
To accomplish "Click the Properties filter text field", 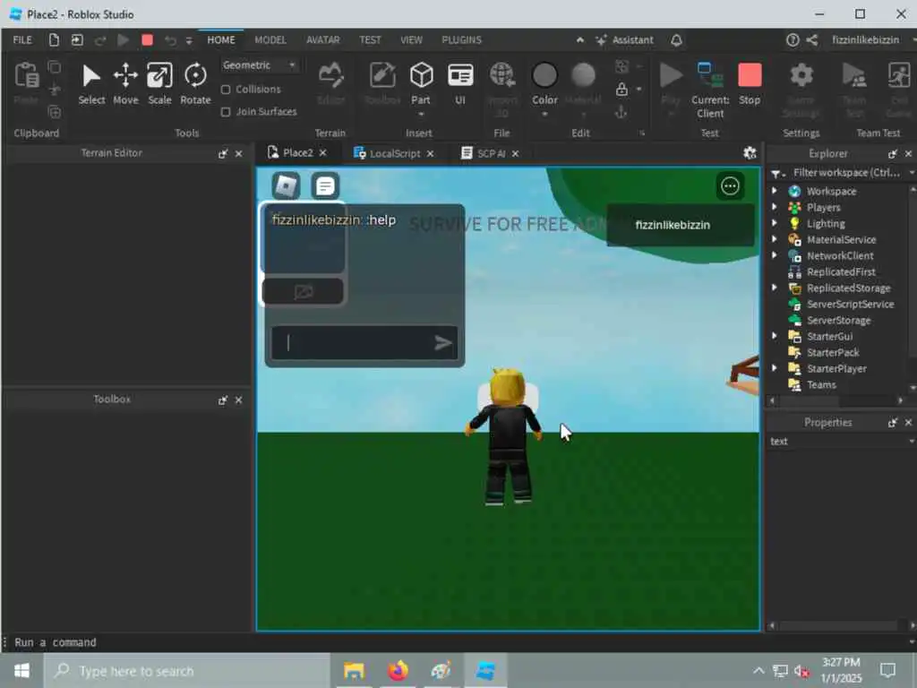I will [x=837, y=441].
